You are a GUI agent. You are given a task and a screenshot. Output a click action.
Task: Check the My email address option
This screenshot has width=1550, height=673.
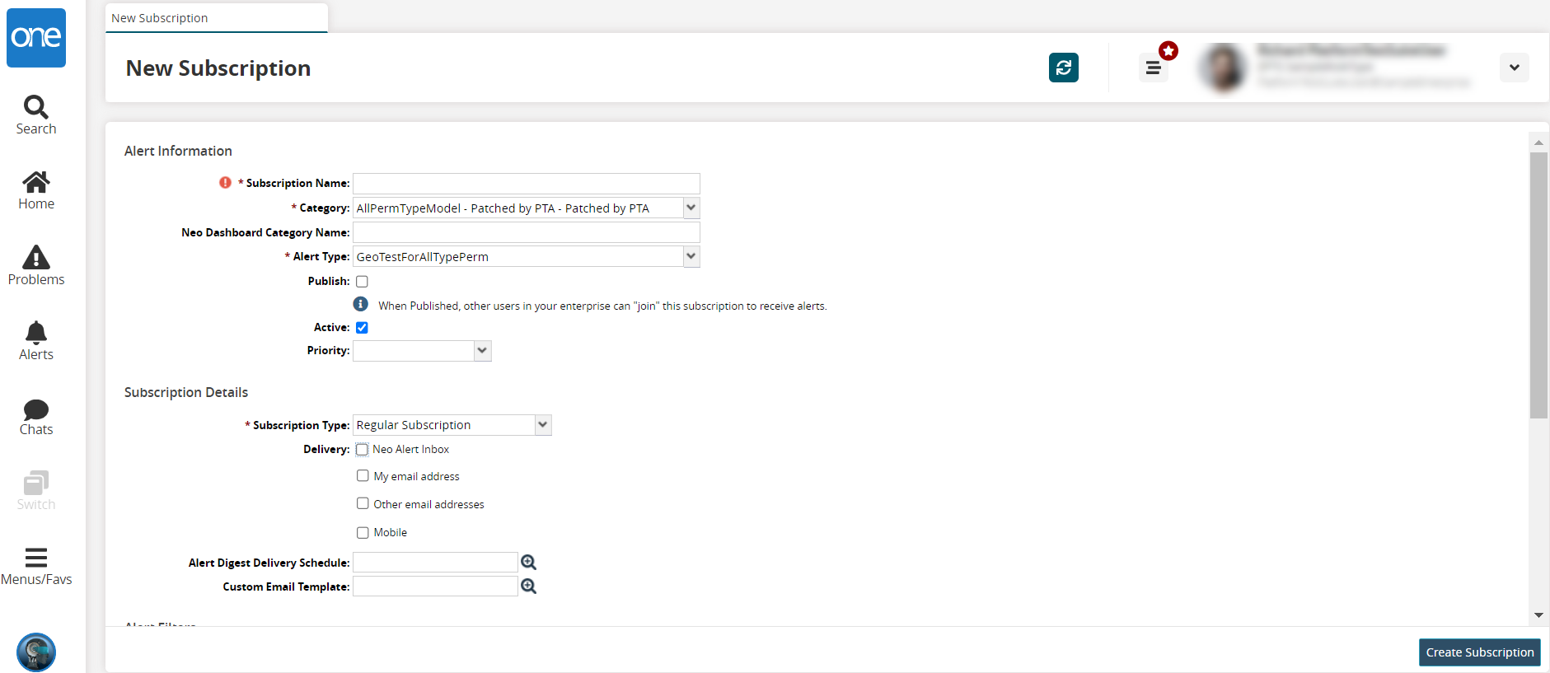pyautogui.click(x=363, y=476)
